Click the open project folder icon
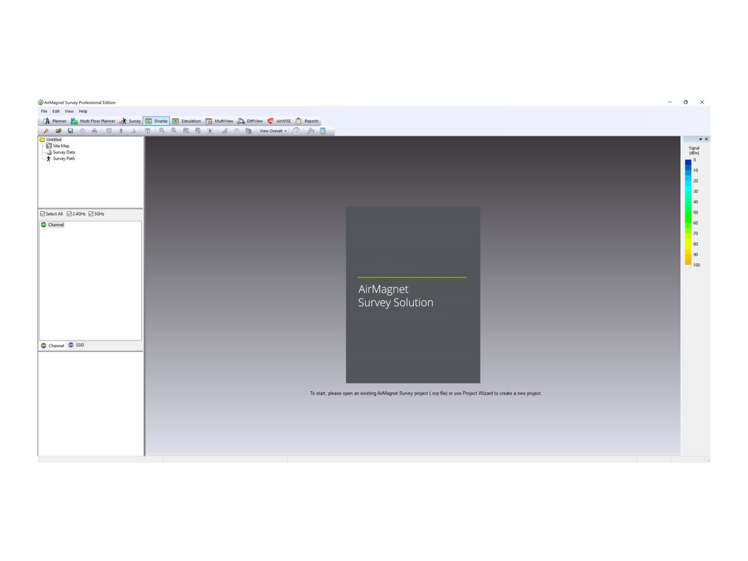The image size is (748, 561). pos(58,131)
